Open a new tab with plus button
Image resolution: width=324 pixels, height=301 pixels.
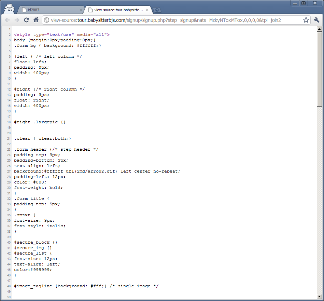157,10
